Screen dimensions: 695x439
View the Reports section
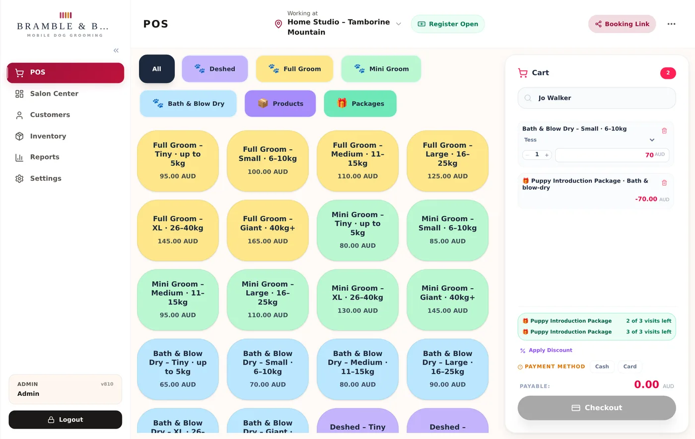coord(66,157)
